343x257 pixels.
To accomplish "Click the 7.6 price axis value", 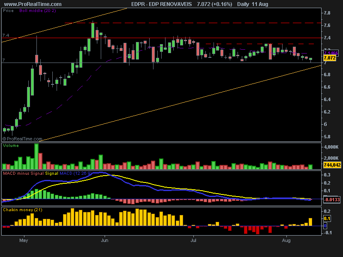I will [x=327, y=26].
